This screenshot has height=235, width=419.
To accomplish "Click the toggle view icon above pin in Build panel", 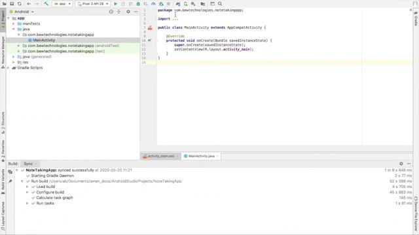I will [10, 172].
